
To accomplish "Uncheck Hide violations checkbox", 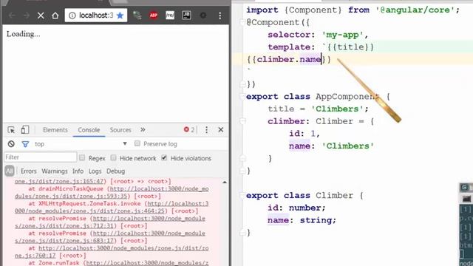I will [164, 157].
